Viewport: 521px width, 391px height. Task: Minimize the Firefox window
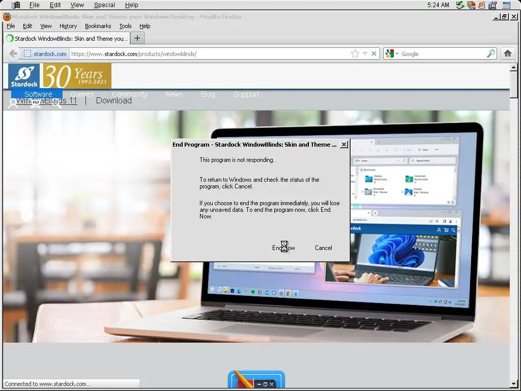click(x=497, y=17)
